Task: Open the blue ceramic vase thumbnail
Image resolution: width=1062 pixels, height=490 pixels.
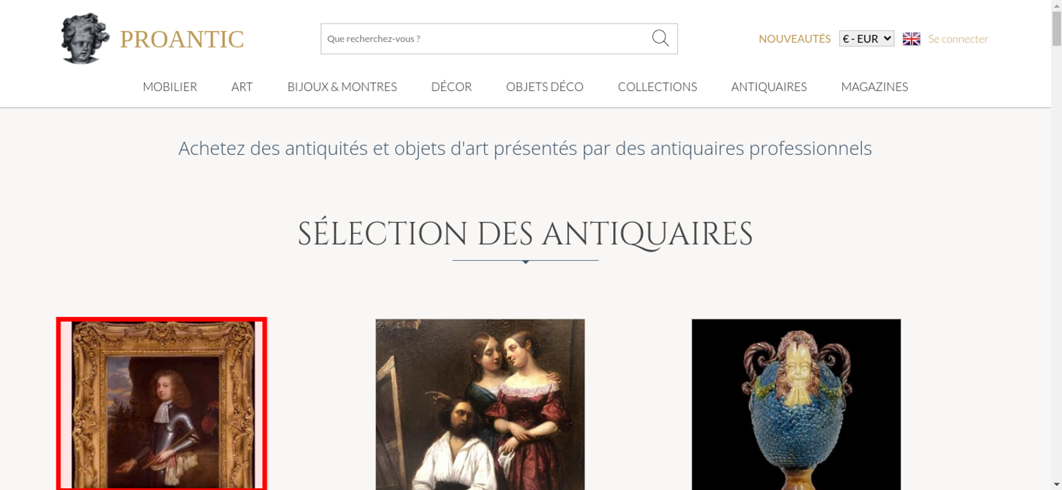Action: (x=796, y=404)
